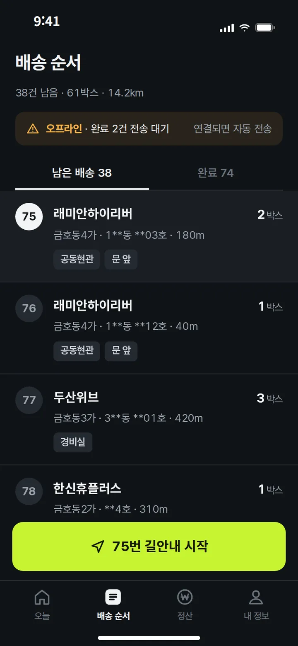
Task: Open the 오늘 home icon
Action: coord(42,597)
